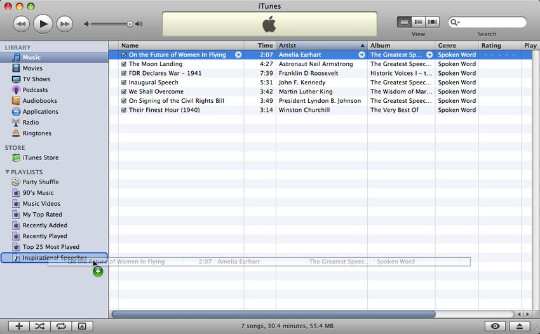The image size is (540, 334).
Task: Open Radio in the sidebar
Action: pos(54,123)
